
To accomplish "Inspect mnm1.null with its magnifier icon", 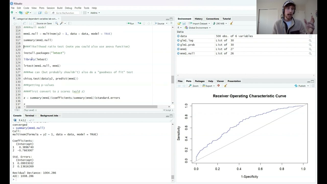I will pos(310,53).
